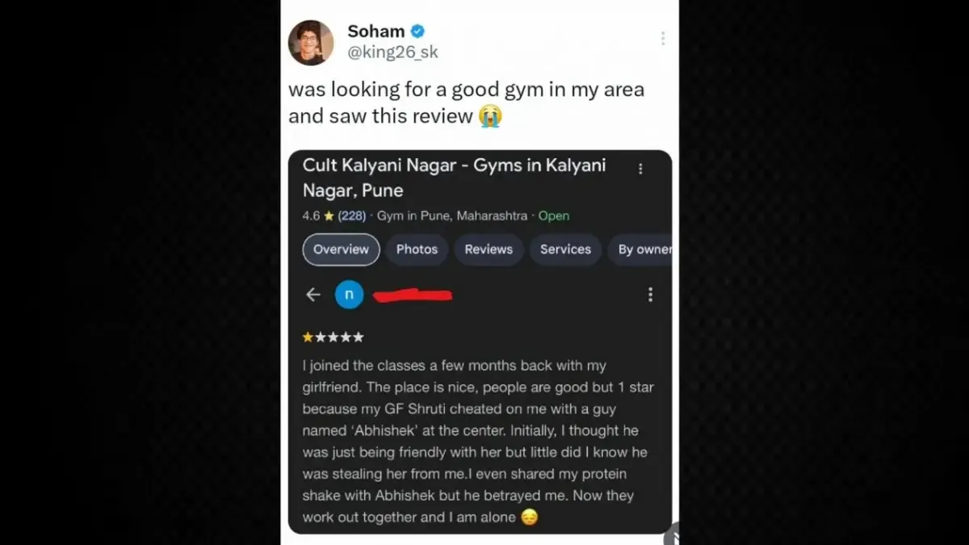The width and height of the screenshot is (969, 545).
Task: Switch to the By owner tab
Action: tap(644, 249)
